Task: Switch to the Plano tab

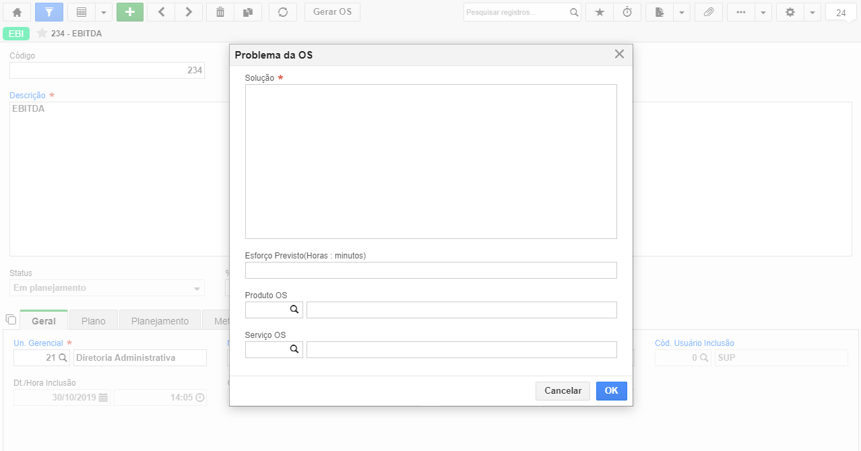Action: coord(94,320)
